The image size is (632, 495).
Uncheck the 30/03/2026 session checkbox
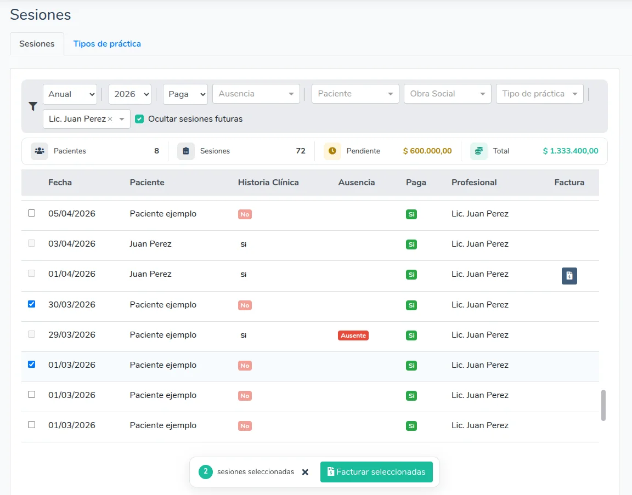point(31,304)
